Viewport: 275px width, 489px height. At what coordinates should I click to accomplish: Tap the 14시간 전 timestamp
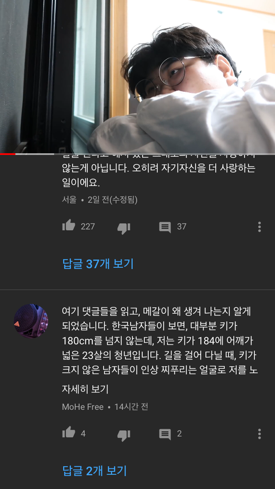(x=131, y=407)
